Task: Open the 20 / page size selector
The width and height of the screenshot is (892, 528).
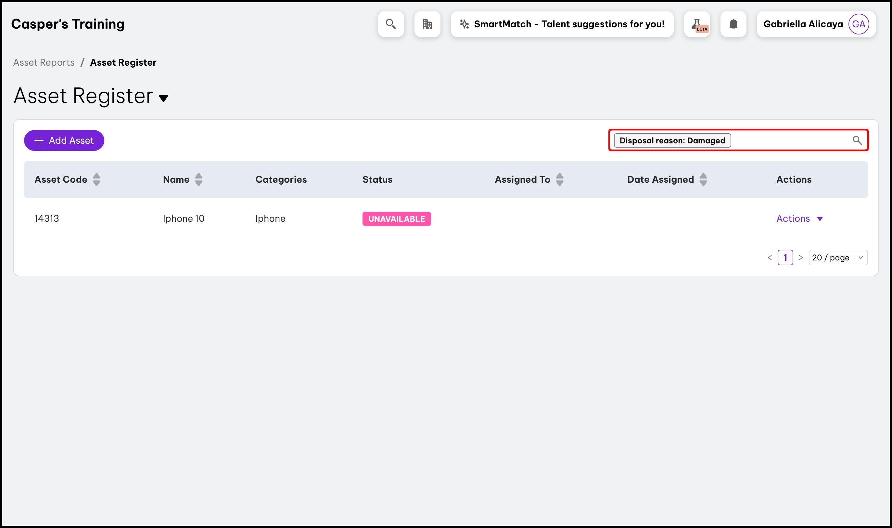Action: pyautogui.click(x=838, y=257)
